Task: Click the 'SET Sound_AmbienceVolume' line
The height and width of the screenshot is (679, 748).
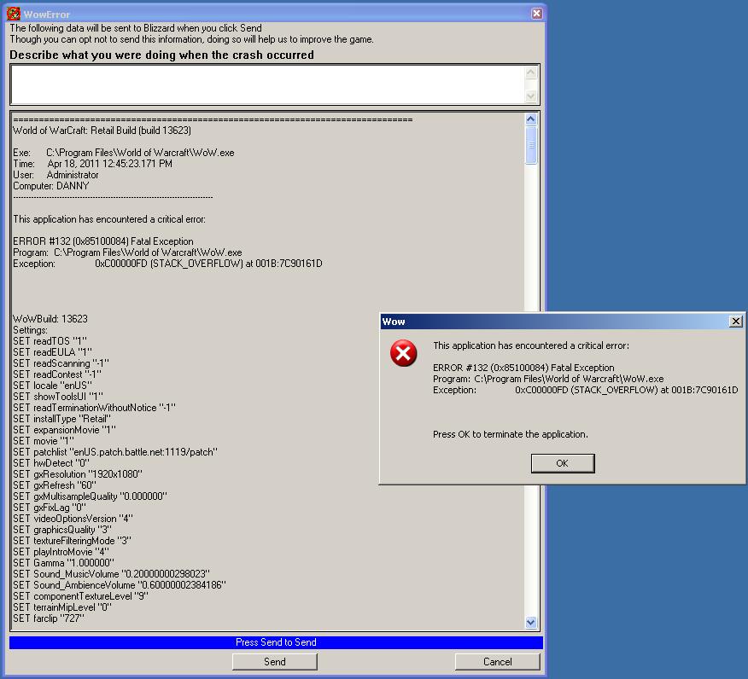Action: [x=120, y=584]
